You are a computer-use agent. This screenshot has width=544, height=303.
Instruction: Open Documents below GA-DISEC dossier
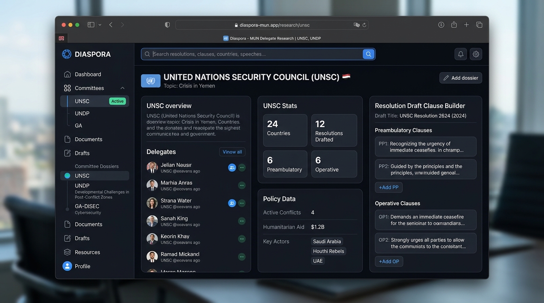[x=83, y=224]
